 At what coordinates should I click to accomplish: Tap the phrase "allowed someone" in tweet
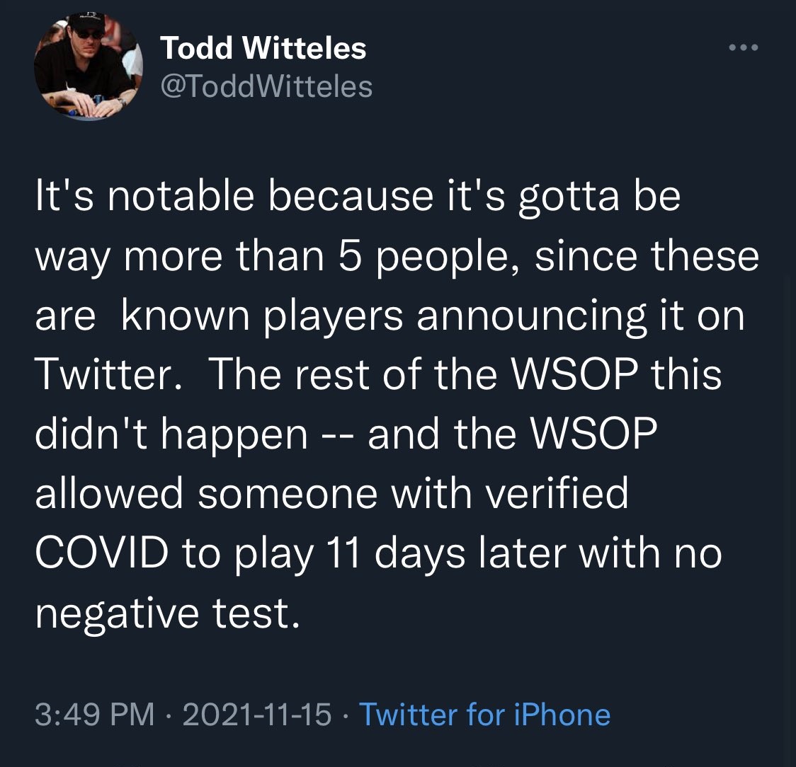(x=206, y=493)
